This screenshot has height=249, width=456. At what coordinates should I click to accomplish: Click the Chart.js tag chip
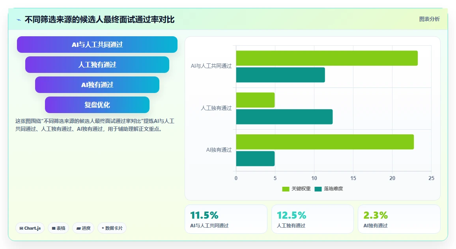coord(30,228)
